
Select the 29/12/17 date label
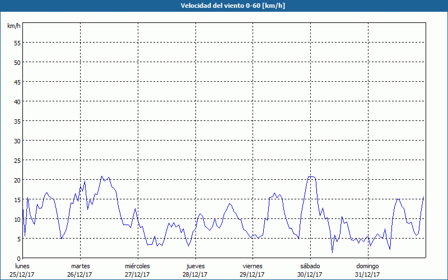253,274
